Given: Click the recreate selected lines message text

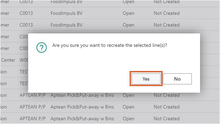Looking at the screenshot, I should pyautogui.click(x=110, y=45).
